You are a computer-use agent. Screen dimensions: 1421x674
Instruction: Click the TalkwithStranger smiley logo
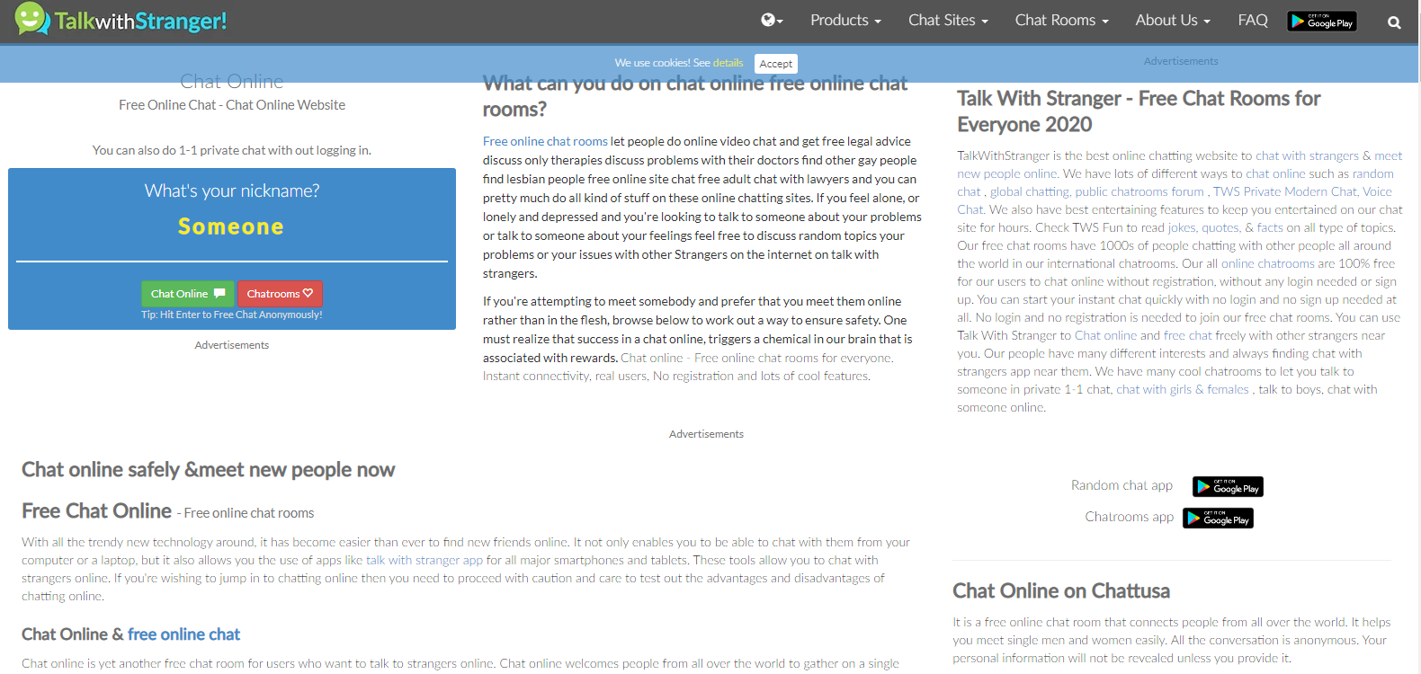(32, 20)
